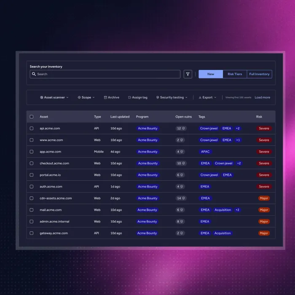Check the gateway.acme.com row checkbox
295x295 pixels.
(32, 233)
